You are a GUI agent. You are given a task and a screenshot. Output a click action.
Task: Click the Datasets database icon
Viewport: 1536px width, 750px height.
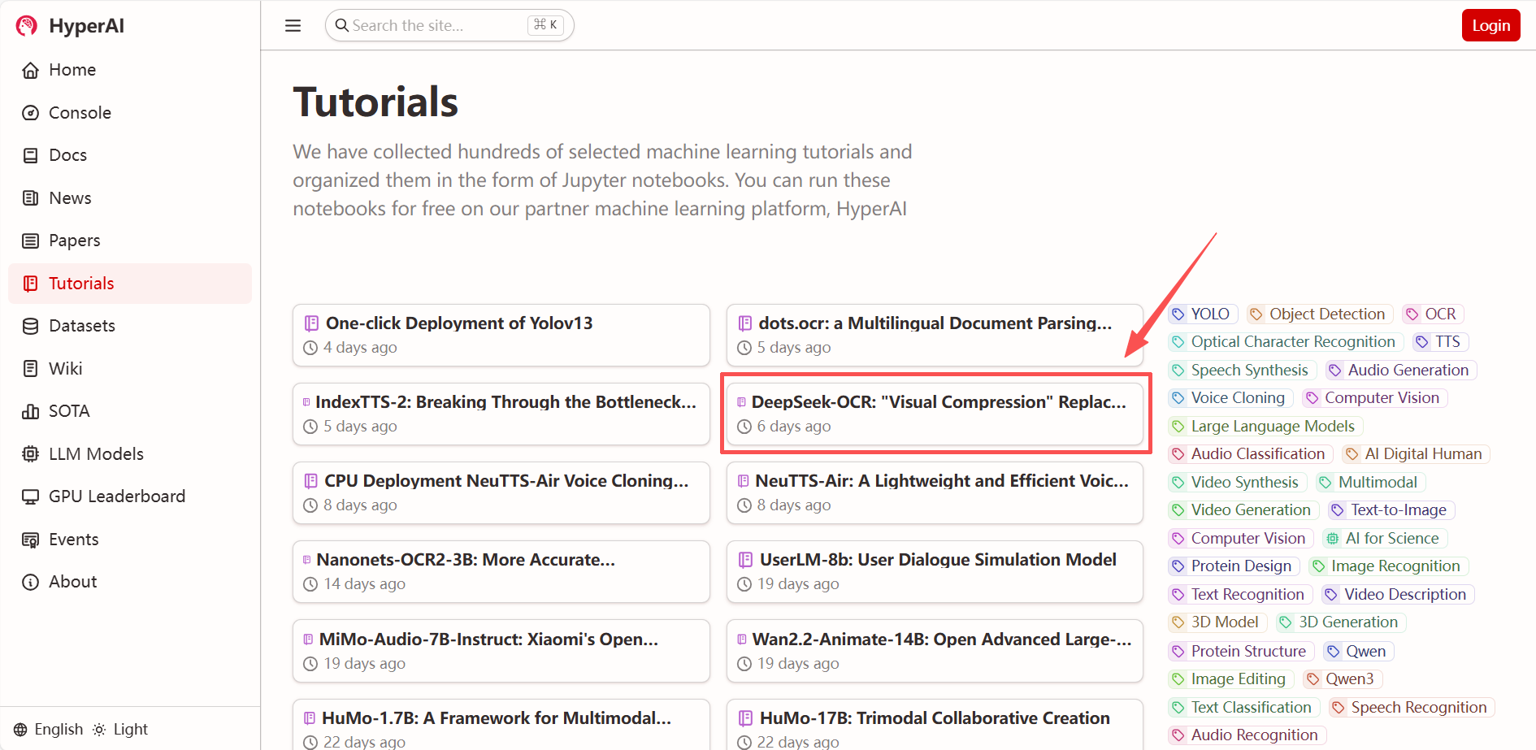tap(31, 326)
